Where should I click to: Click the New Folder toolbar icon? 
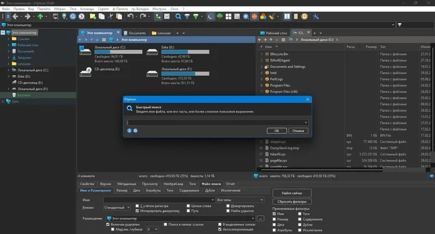92,17
